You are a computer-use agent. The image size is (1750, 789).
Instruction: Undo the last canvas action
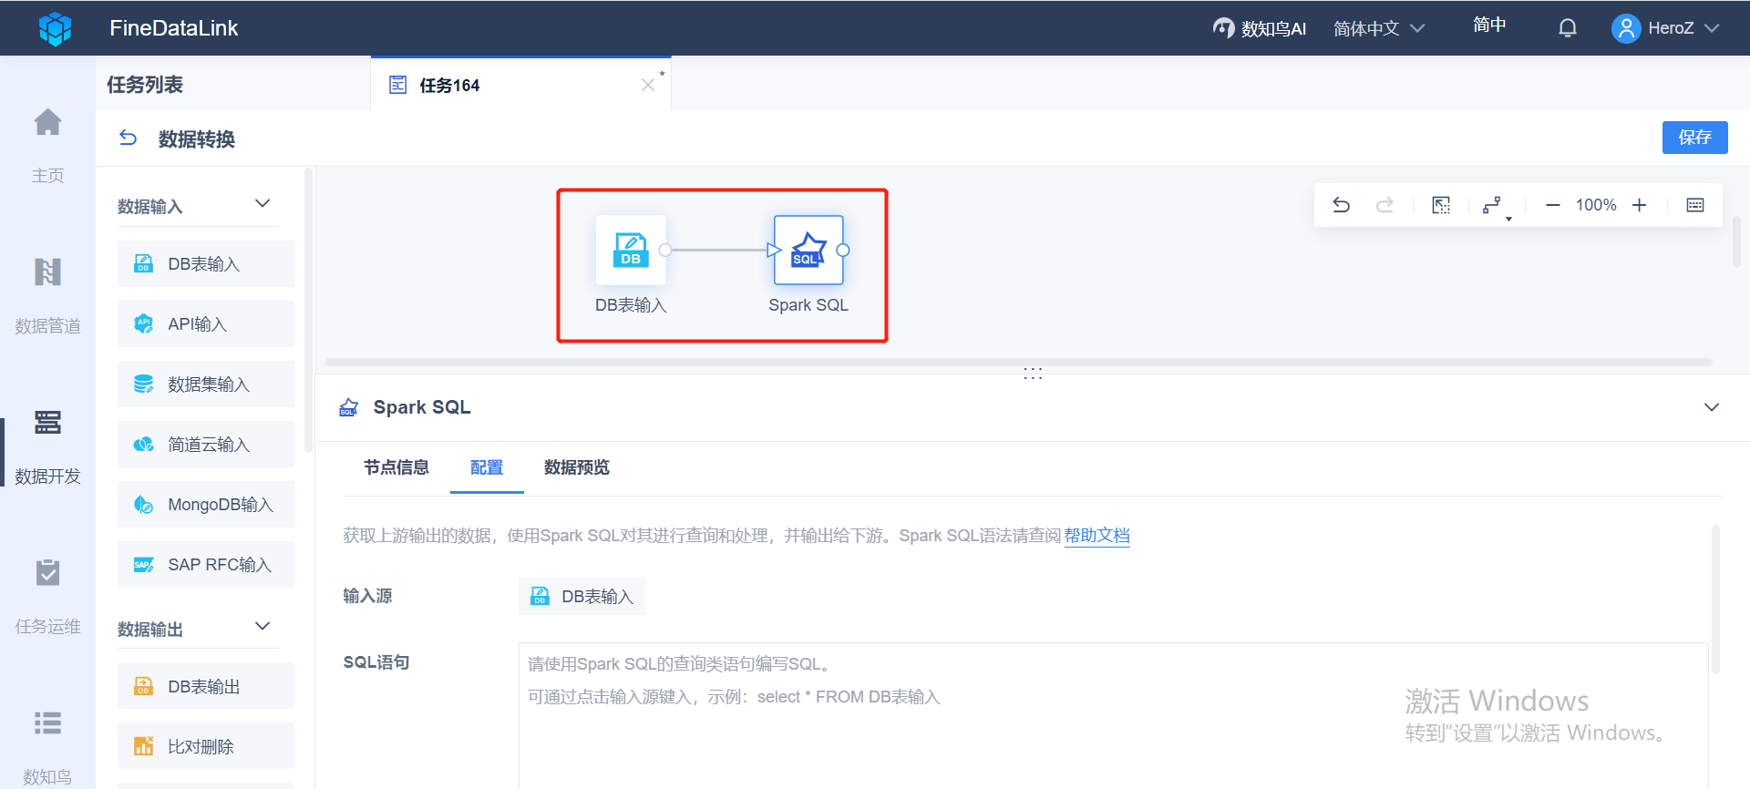(1341, 205)
